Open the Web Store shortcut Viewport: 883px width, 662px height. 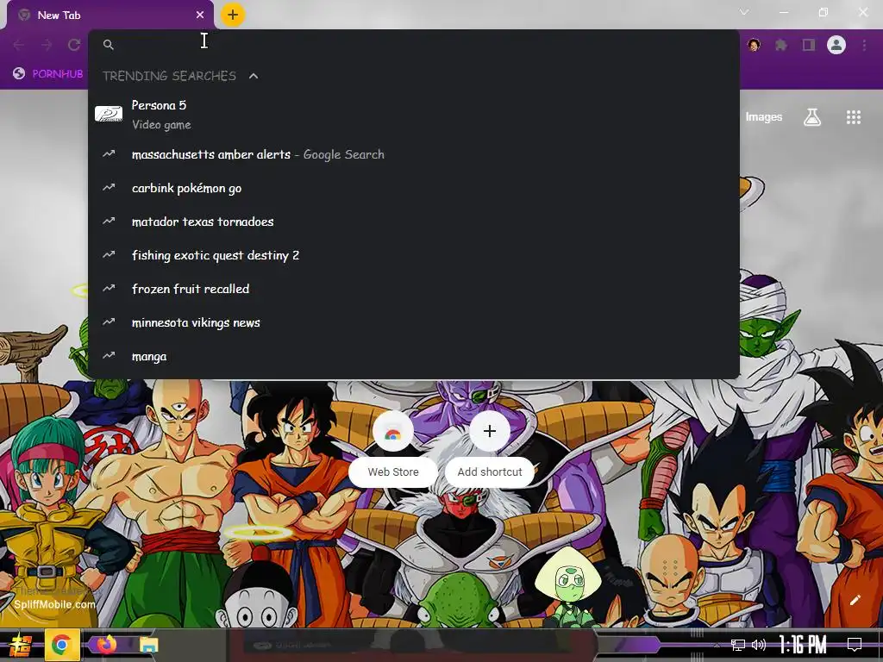coord(393,448)
